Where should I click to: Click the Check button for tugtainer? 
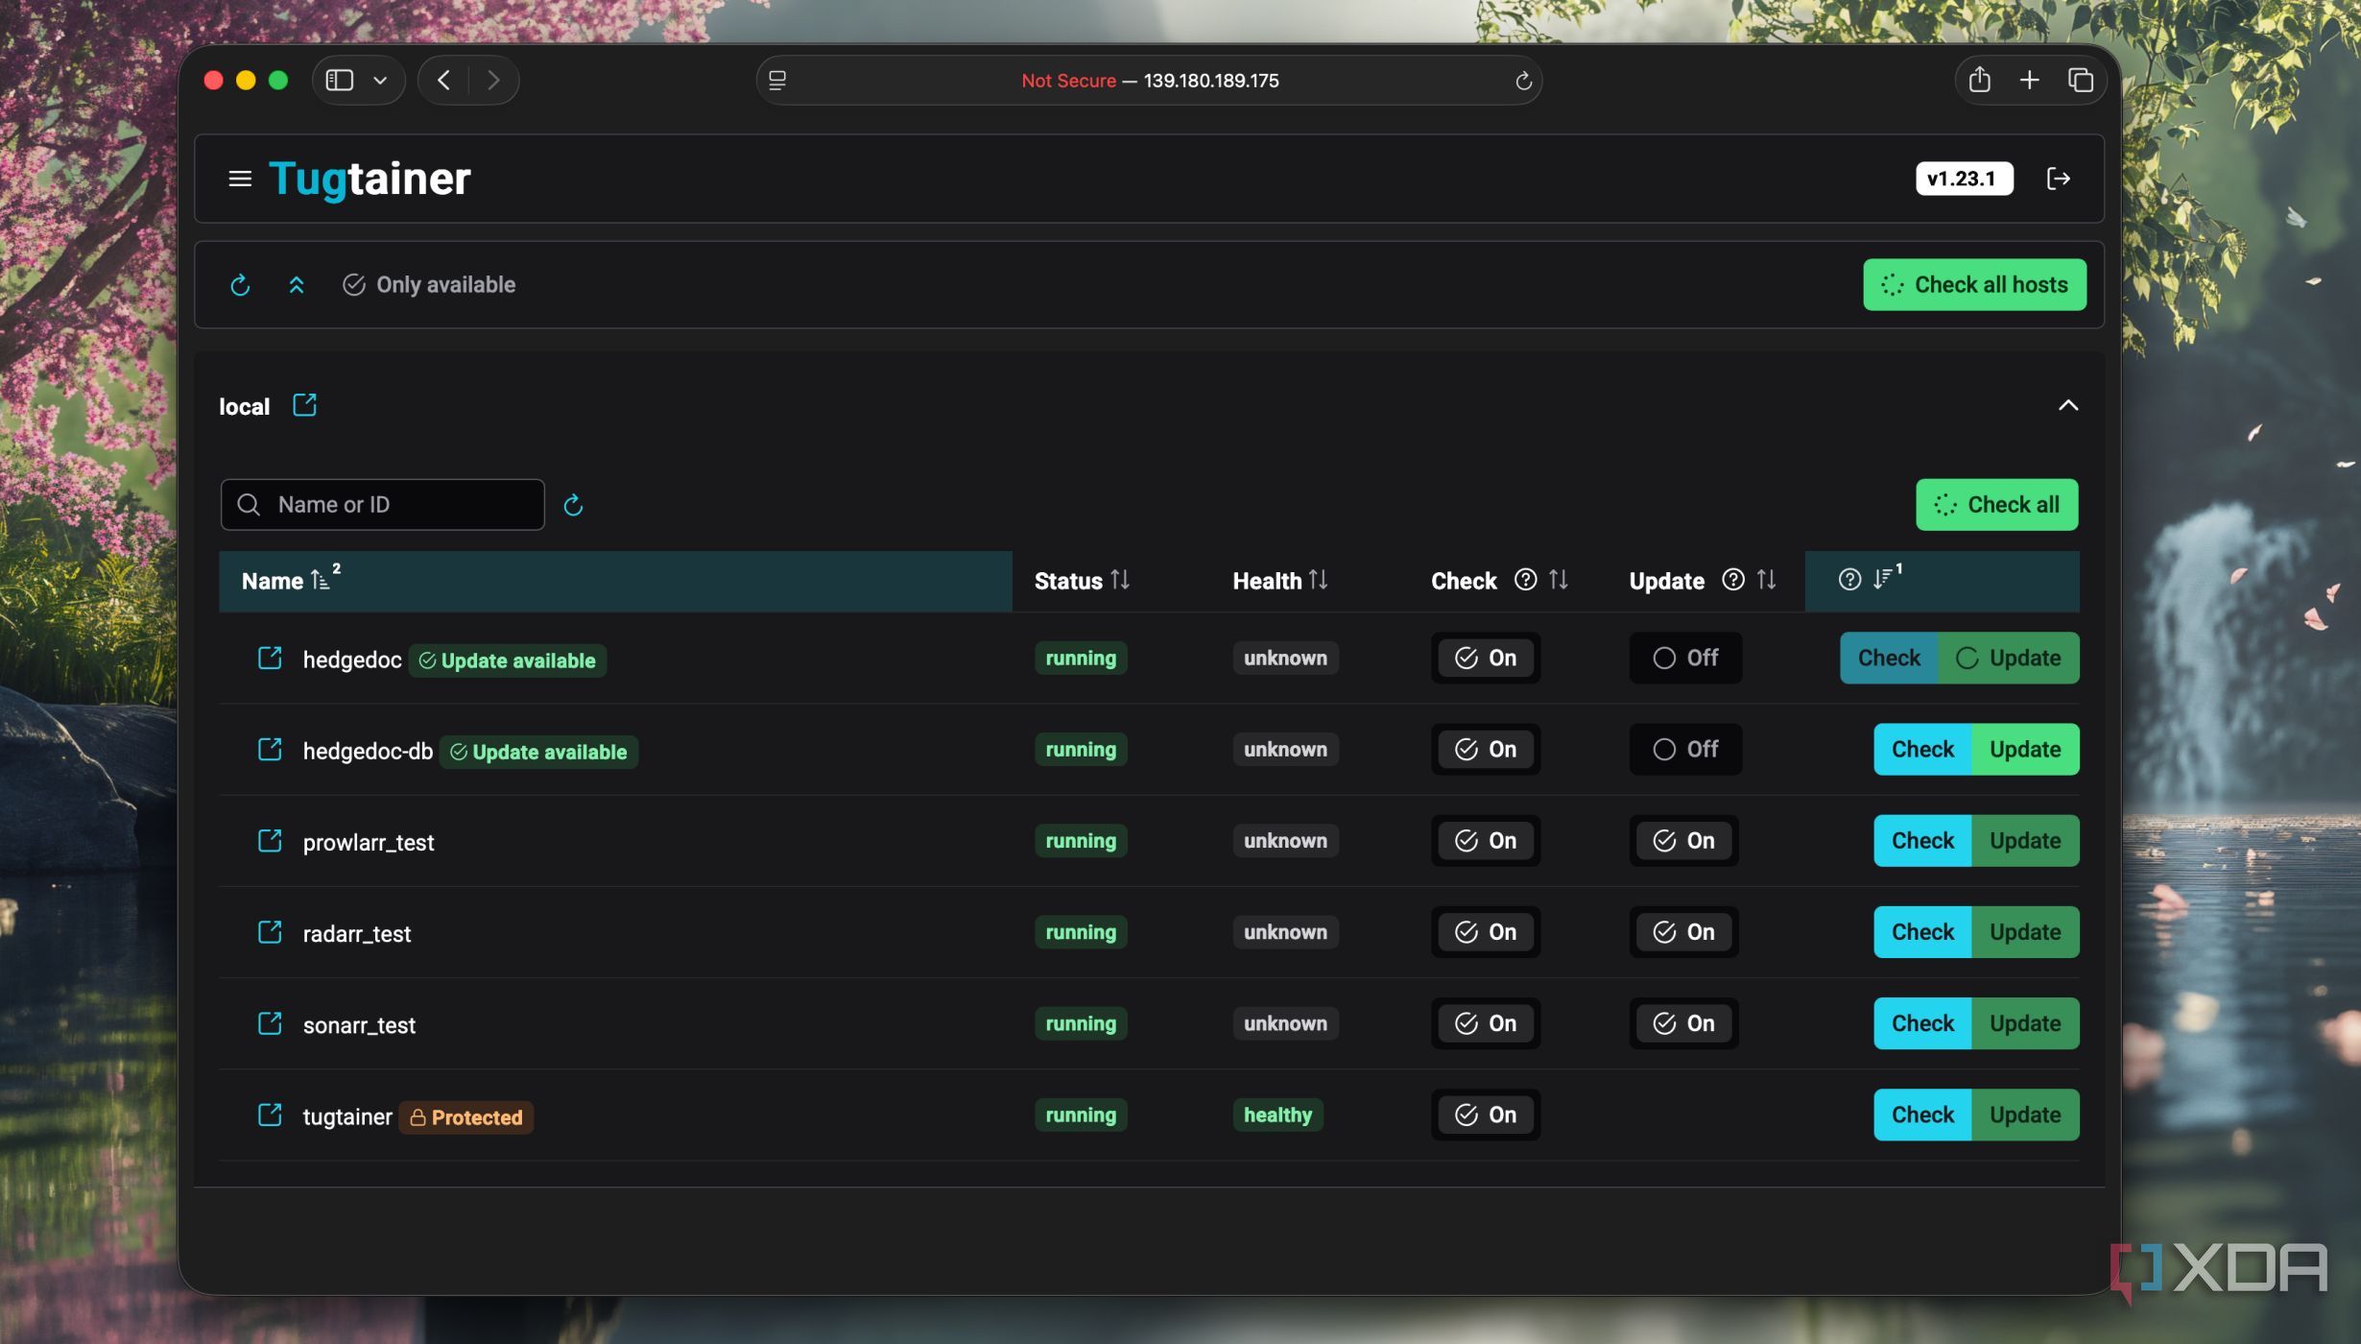pos(1922,1115)
